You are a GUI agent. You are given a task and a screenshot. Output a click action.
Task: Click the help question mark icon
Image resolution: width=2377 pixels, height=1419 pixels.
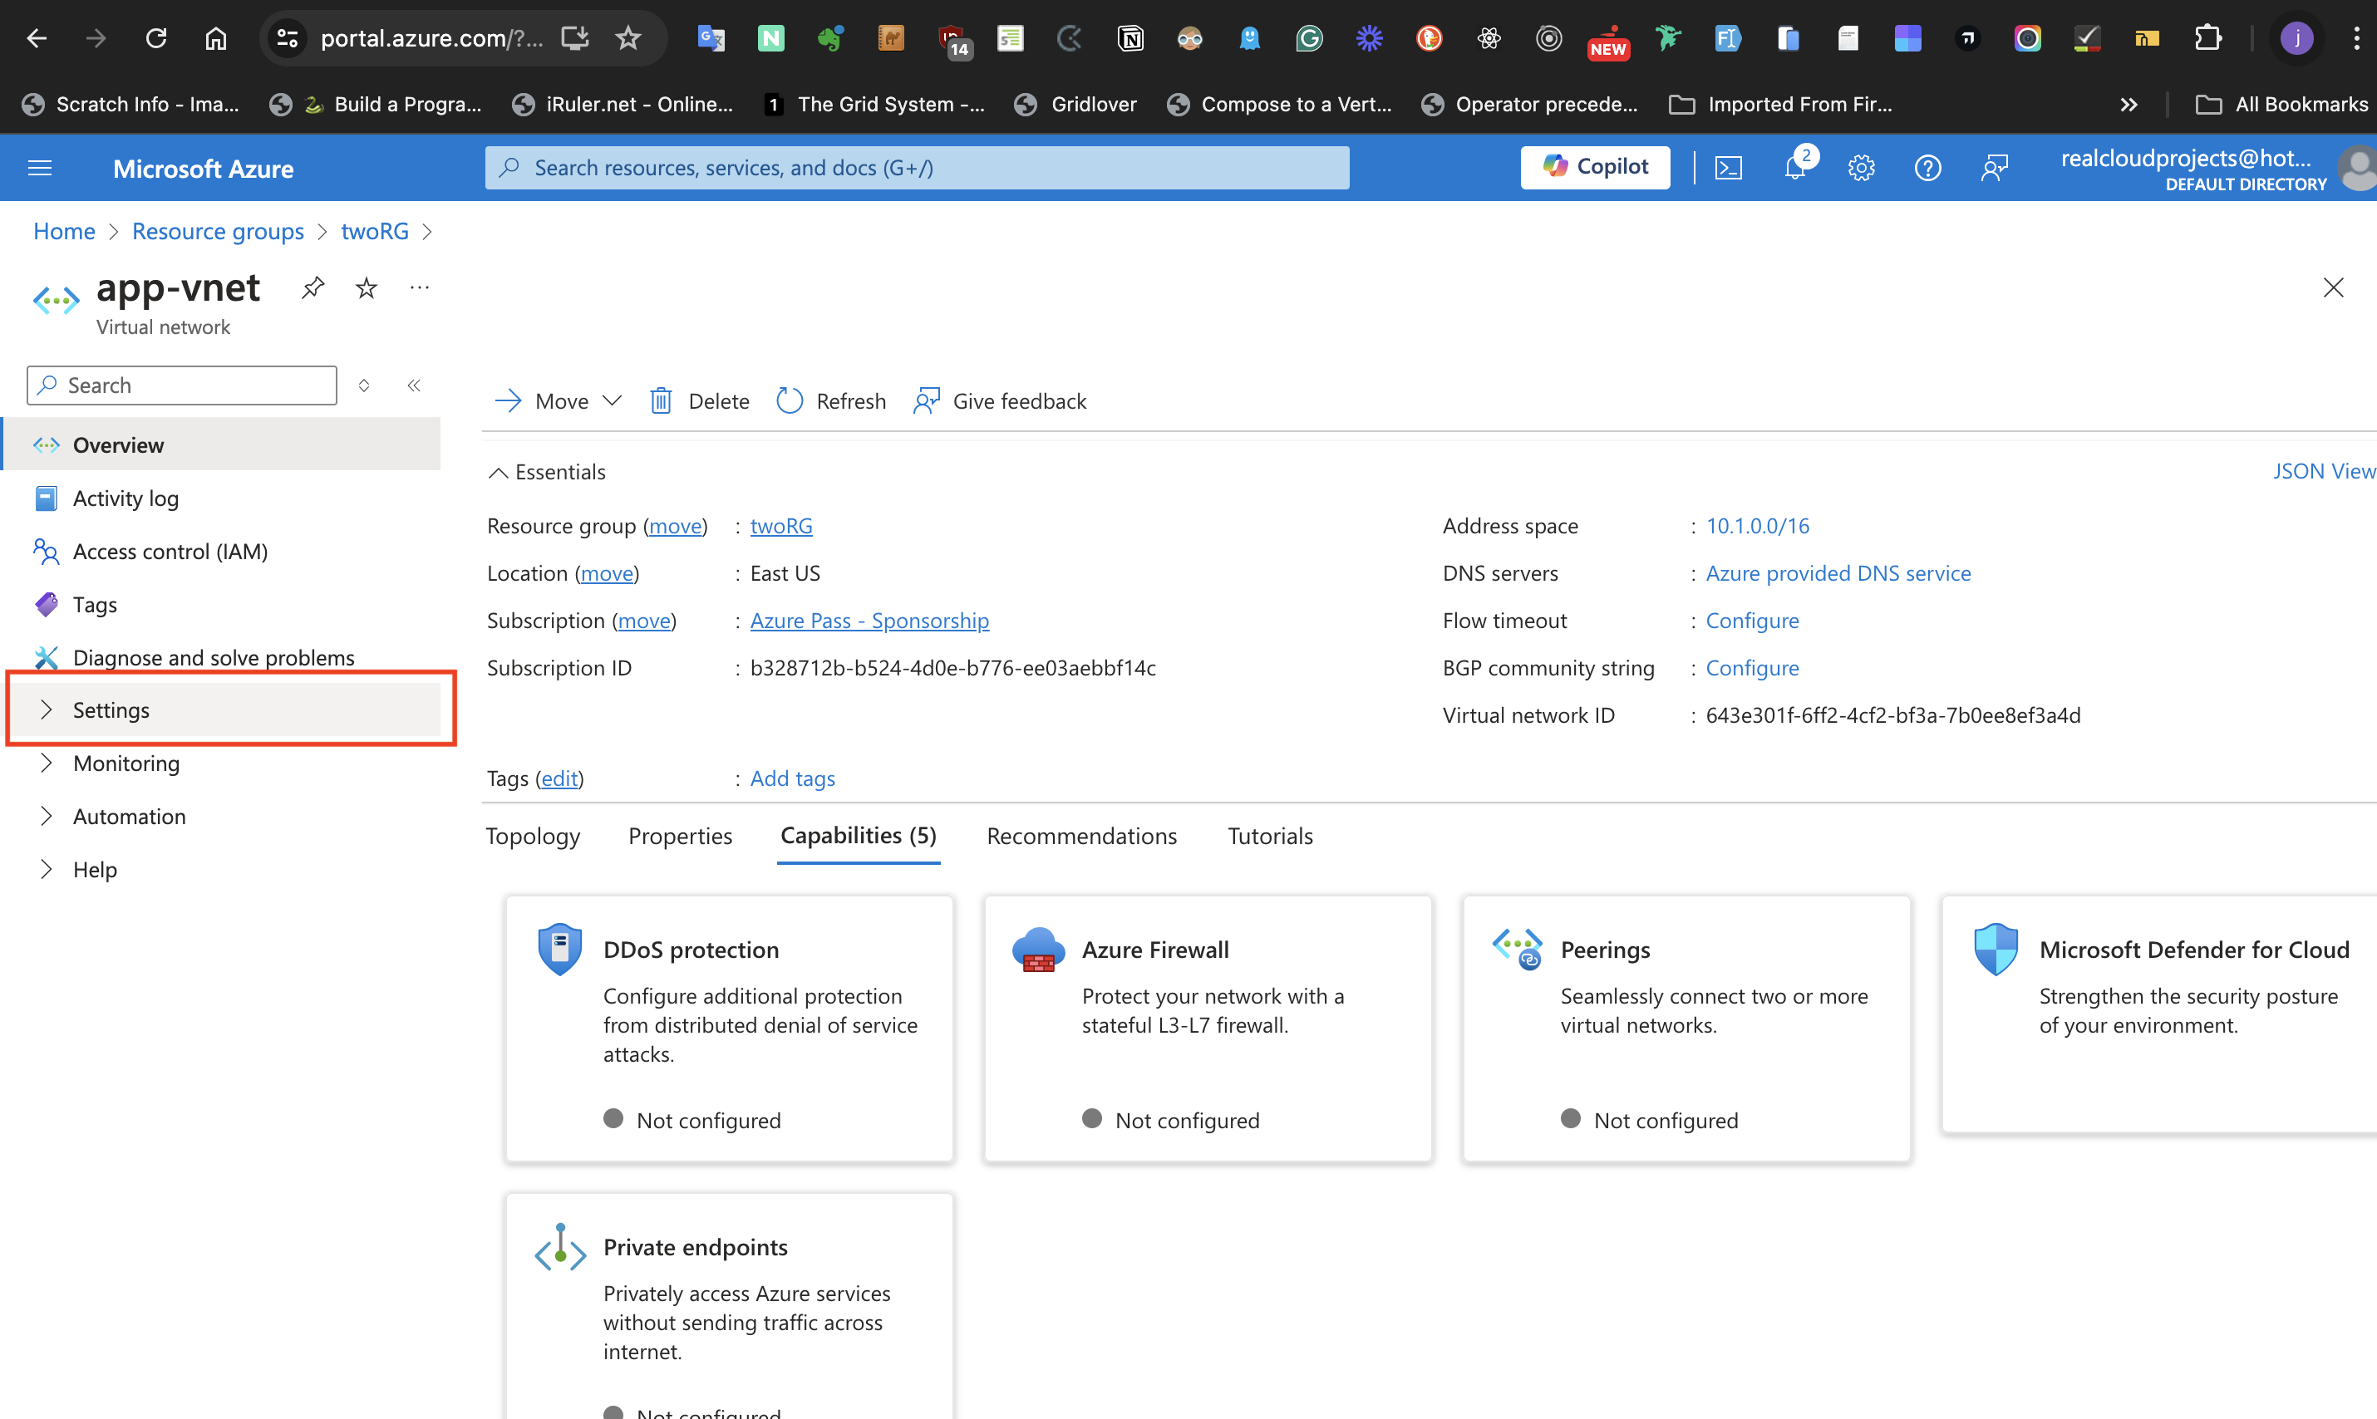[x=1927, y=169]
